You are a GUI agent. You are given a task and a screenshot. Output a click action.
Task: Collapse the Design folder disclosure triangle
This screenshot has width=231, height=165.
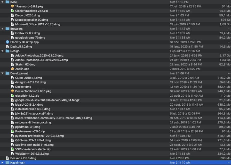(x=3, y=51)
